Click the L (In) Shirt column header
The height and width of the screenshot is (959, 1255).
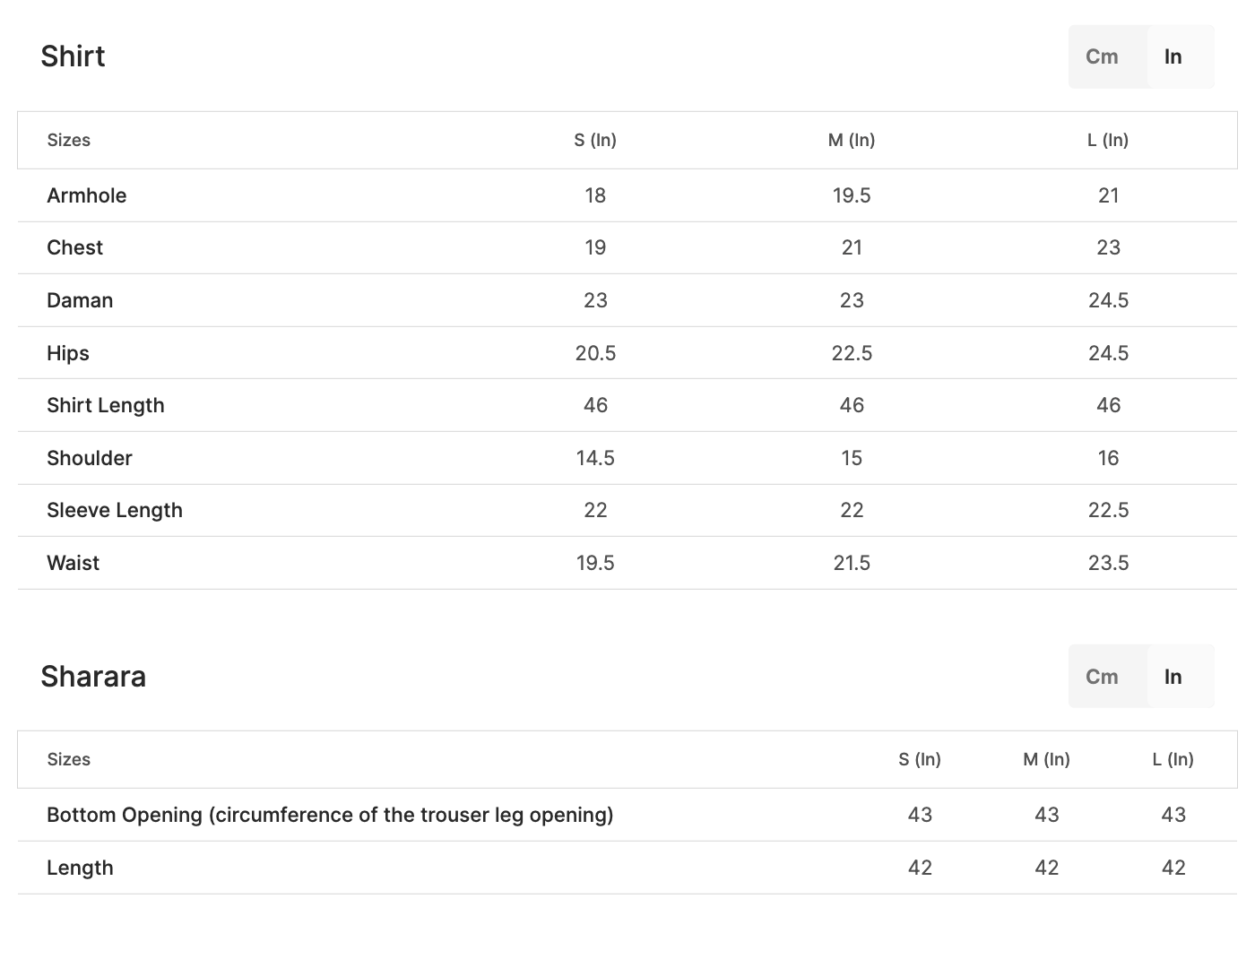(x=1108, y=140)
